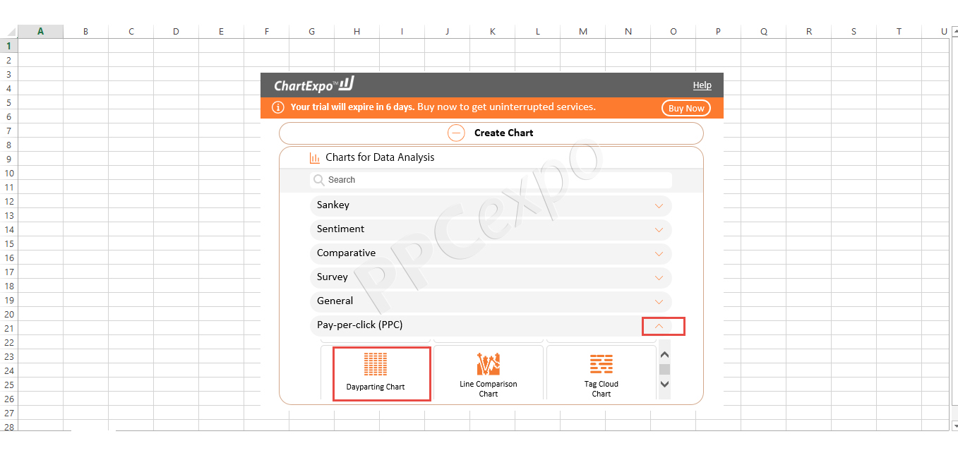Expand the Sentiment category

click(x=491, y=229)
